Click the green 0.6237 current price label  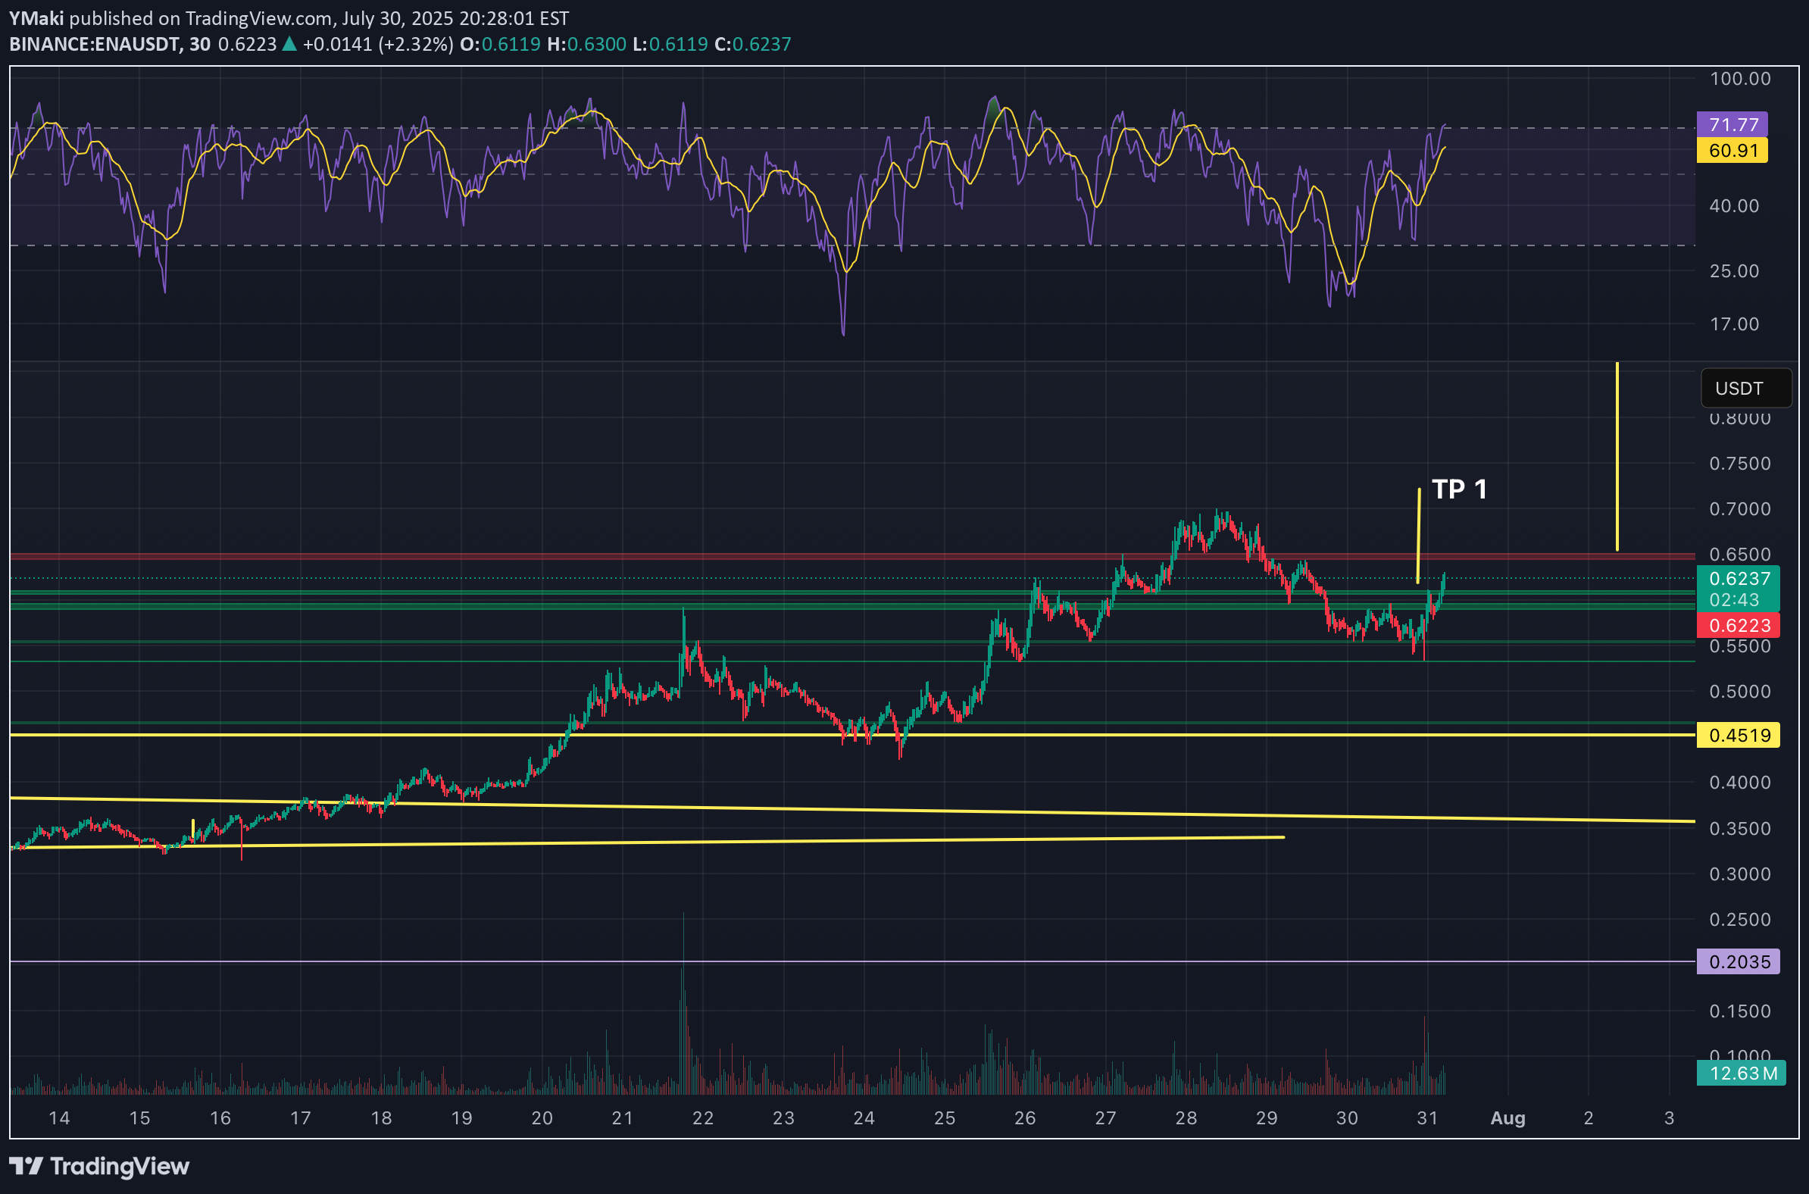pyautogui.click(x=1739, y=579)
